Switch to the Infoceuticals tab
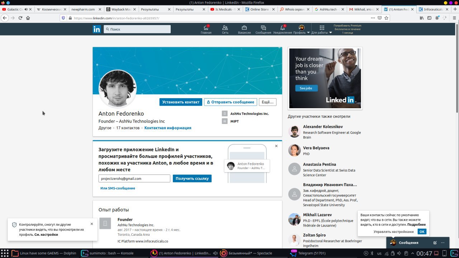459x258 pixels. (x=434, y=9)
